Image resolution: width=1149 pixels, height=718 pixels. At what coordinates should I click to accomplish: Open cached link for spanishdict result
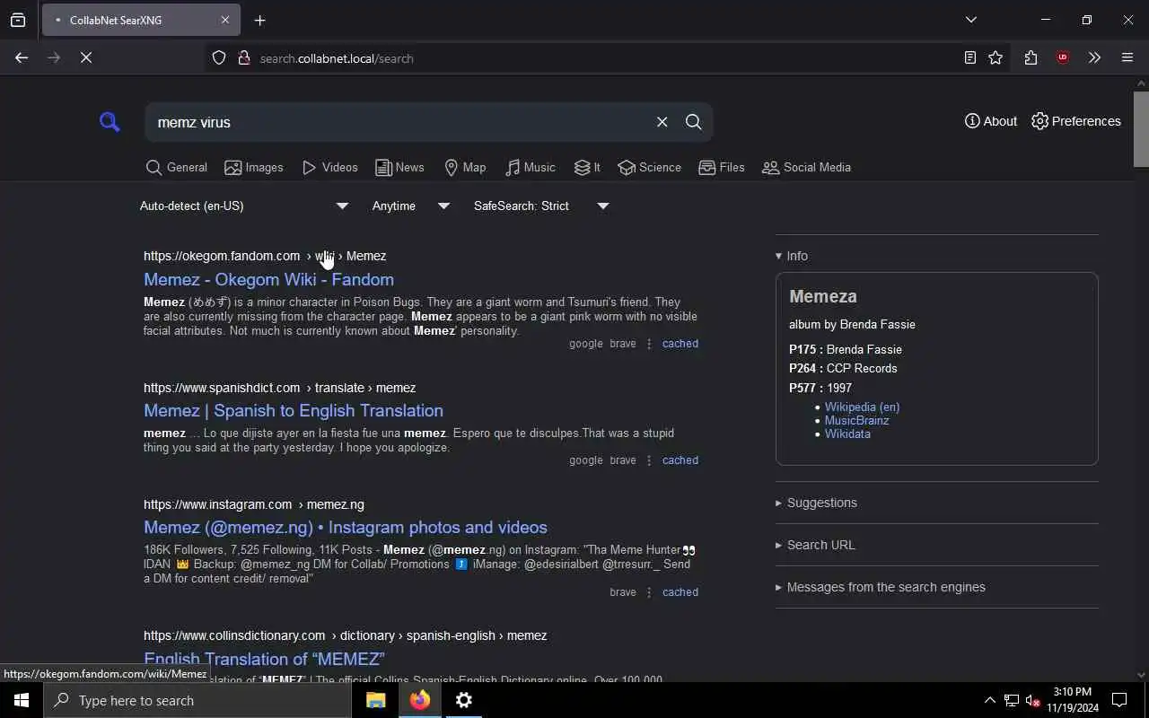(680, 460)
